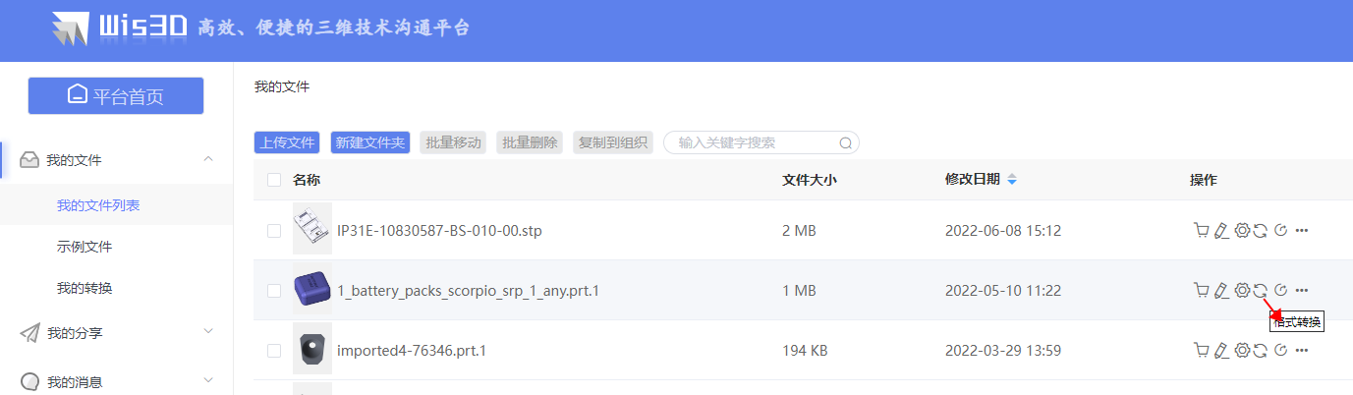Click the cart icon for 1_battery_packs_scorpio_srp_1_any.prt.1
1353x395 pixels.
tap(1201, 290)
